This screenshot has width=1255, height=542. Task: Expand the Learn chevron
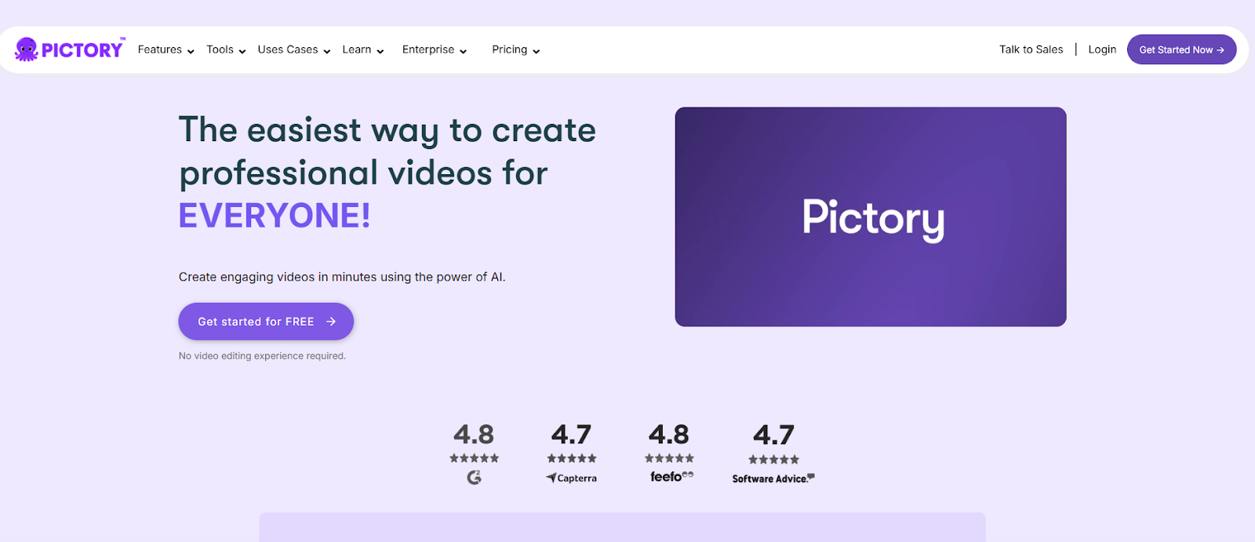(x=380, y=52)
